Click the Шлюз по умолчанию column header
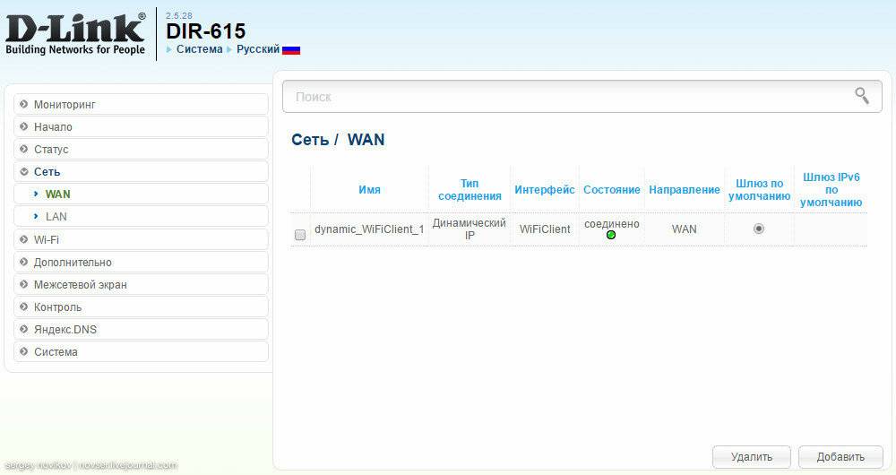This screenshot has height=475, width=896. [759, 190]
